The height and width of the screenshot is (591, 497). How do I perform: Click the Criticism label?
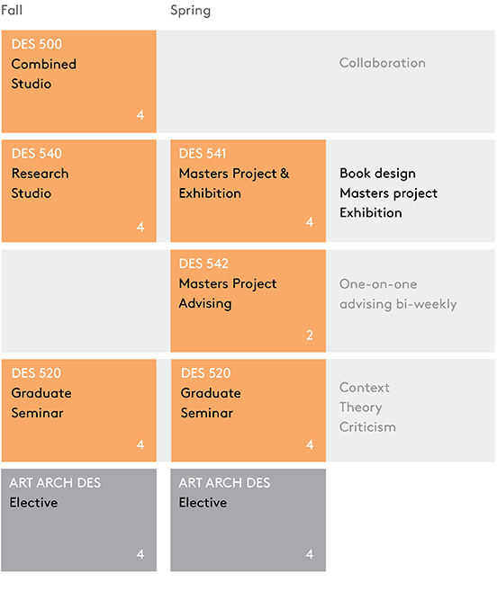click(x=367, y=427)
